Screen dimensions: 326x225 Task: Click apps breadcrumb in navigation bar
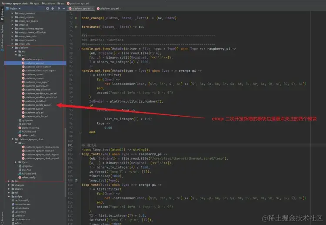tap(35, 3)
